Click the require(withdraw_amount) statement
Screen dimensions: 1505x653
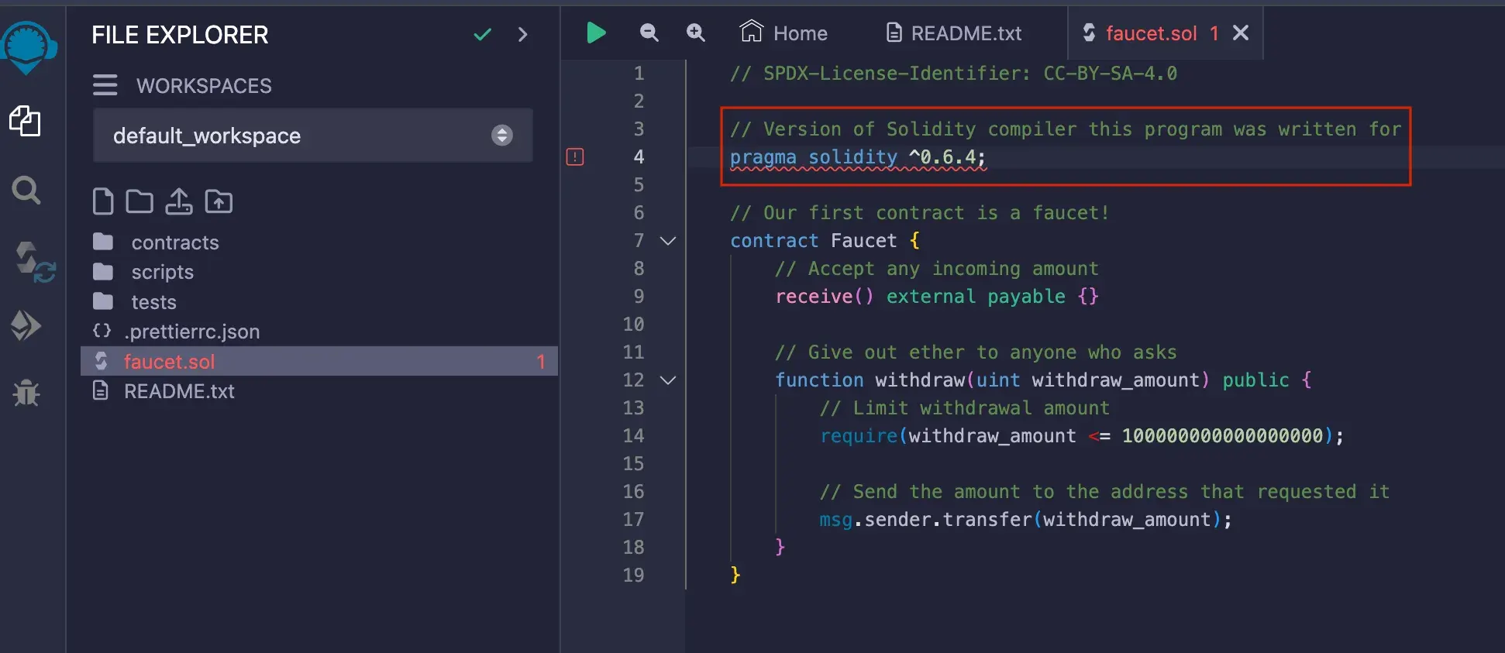tap(1082, 436)
